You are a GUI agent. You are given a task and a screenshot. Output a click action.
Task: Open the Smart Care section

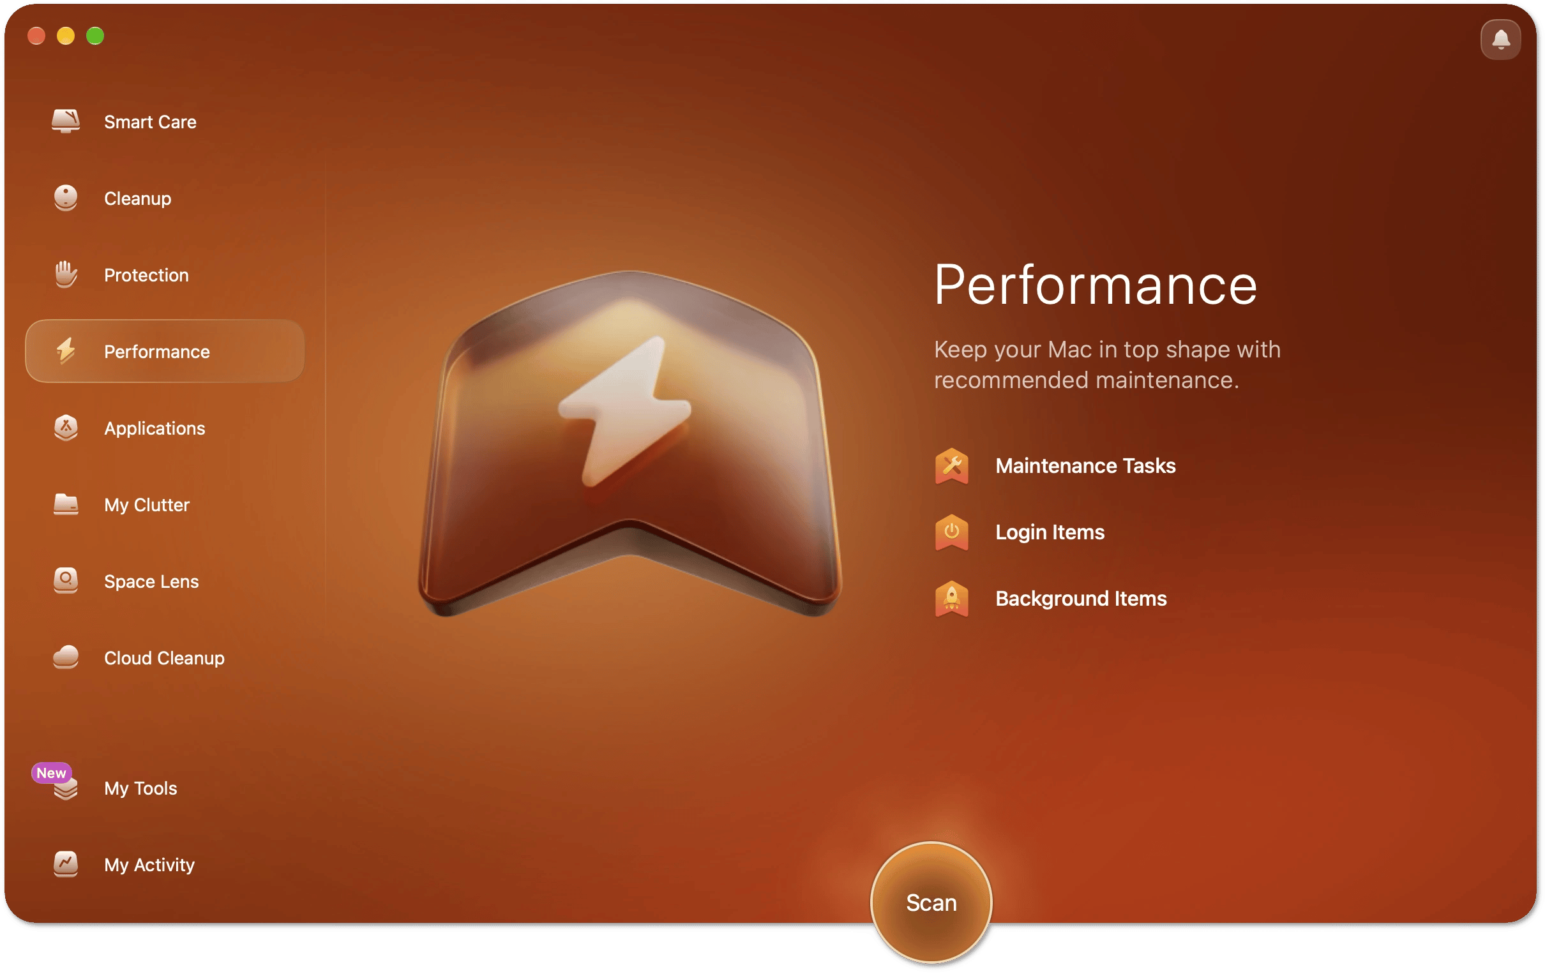pyautogui.click(x=150, y=122)
